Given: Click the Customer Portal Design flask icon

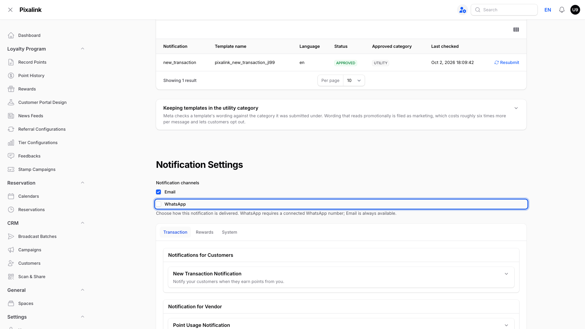Looking at the screenshot, I should coord(11,102).
